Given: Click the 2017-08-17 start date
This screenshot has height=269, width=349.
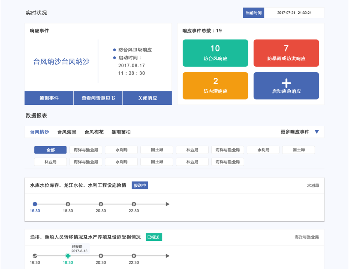Looking at the screenshot, I should click(x=132, y=65).
